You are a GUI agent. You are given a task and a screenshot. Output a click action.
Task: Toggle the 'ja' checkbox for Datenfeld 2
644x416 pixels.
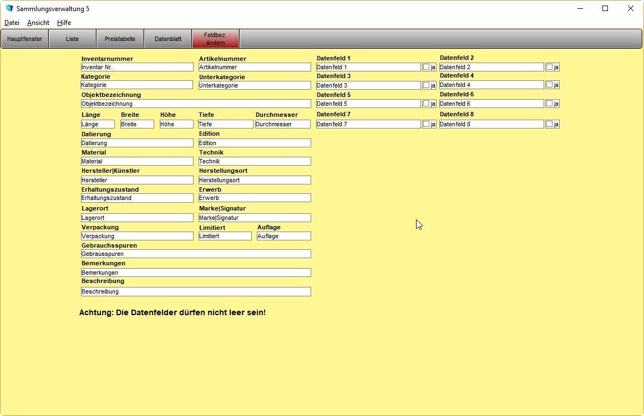(549, 67)
